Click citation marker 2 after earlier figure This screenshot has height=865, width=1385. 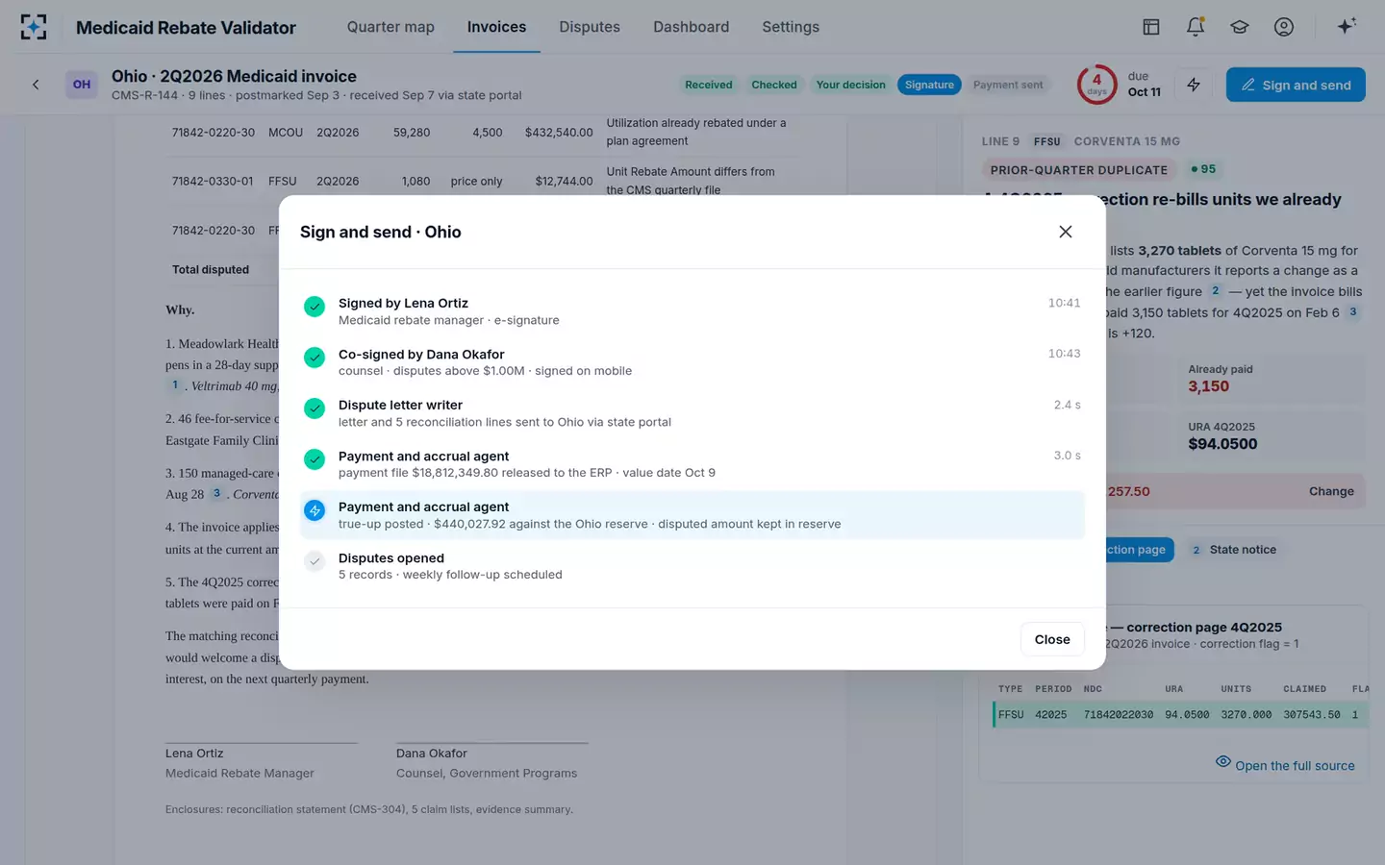point(1216,290)
